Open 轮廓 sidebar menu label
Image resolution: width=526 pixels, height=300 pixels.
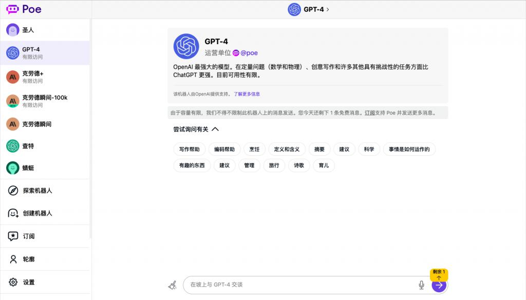[x=29, y=259]
